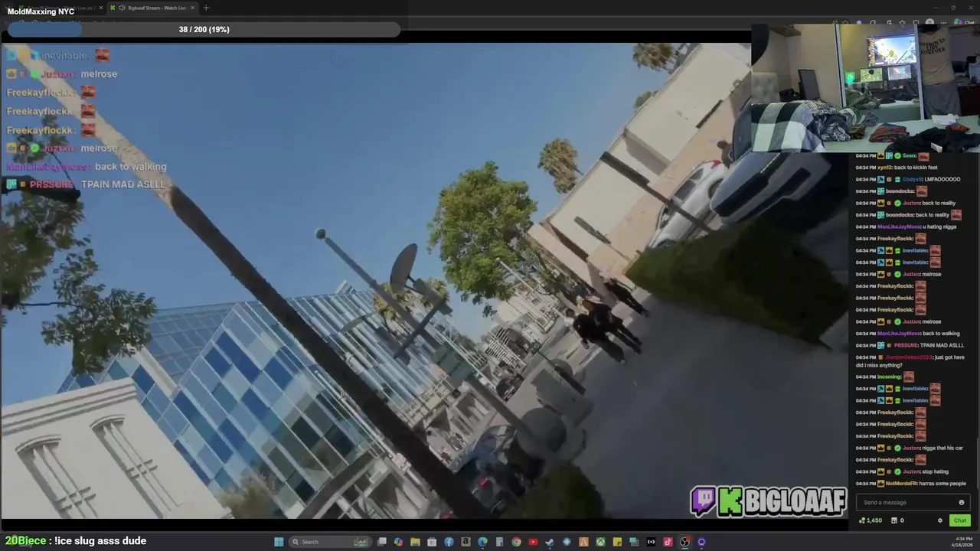This screenshot has height=551, width=980.
Task: Send message with green Chat button
Action: click(x=960, y=520)
